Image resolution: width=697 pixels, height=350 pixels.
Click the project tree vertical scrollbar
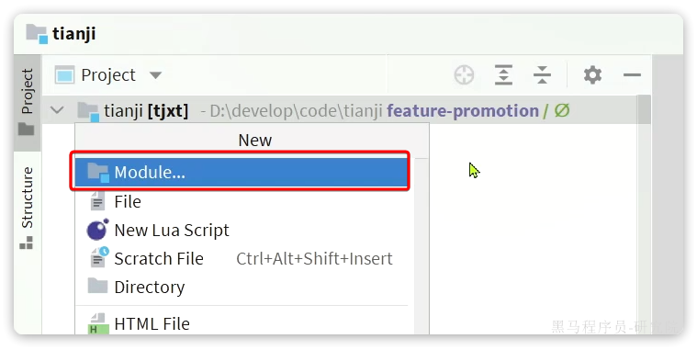pyautogui.click(x=644, y=109)
